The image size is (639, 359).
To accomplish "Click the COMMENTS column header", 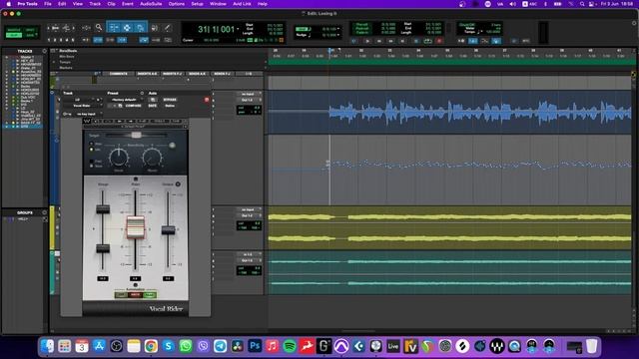I will tap(118, 74).
